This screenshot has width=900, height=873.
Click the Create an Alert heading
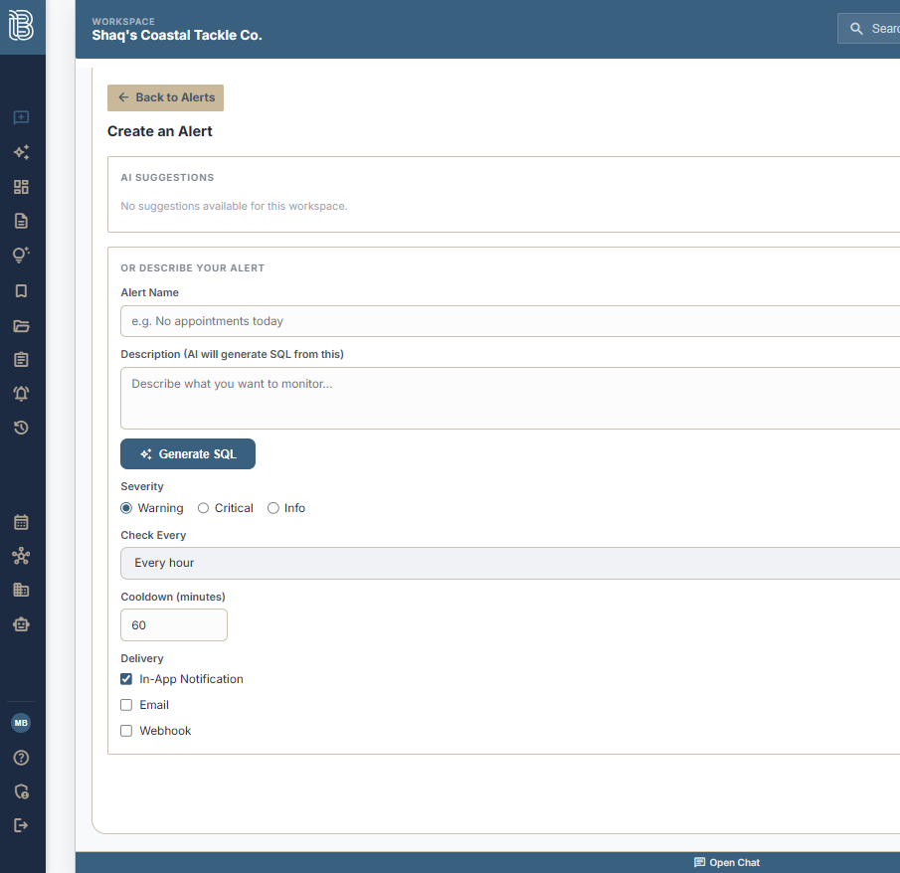click(x=159, y=131)
